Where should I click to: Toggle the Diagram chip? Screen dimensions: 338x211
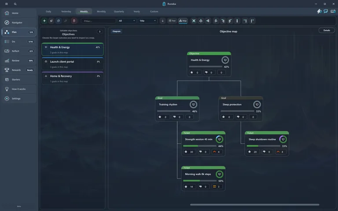pos(116,32)
